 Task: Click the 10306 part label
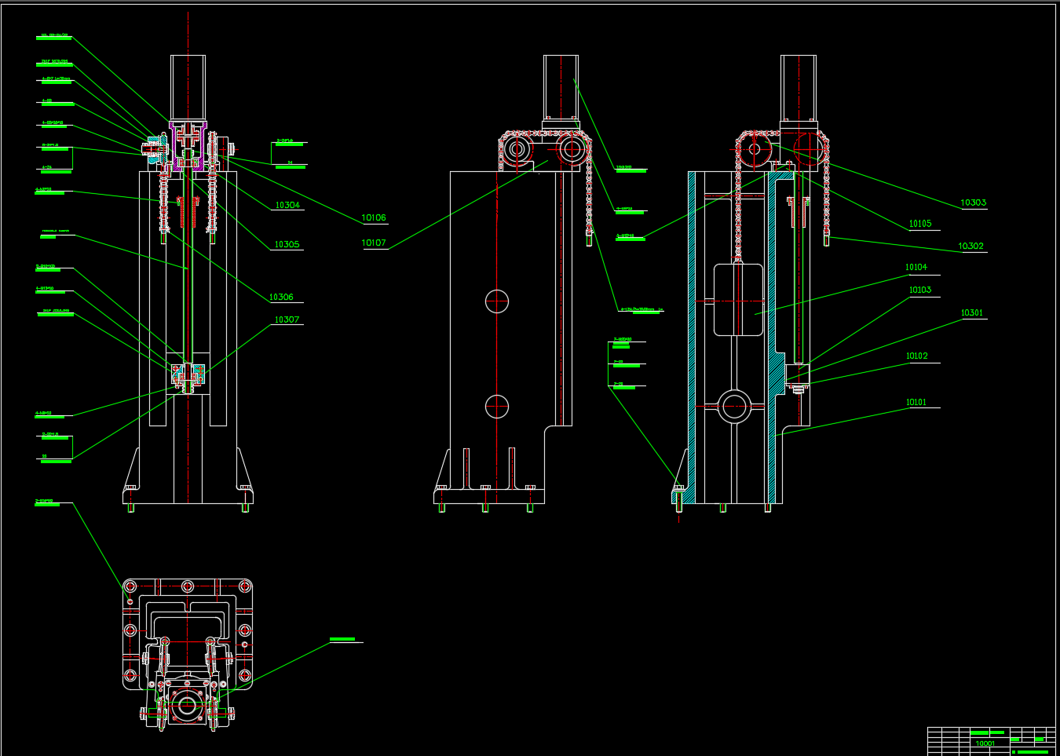pyautogui.click(x=281, y=298)
